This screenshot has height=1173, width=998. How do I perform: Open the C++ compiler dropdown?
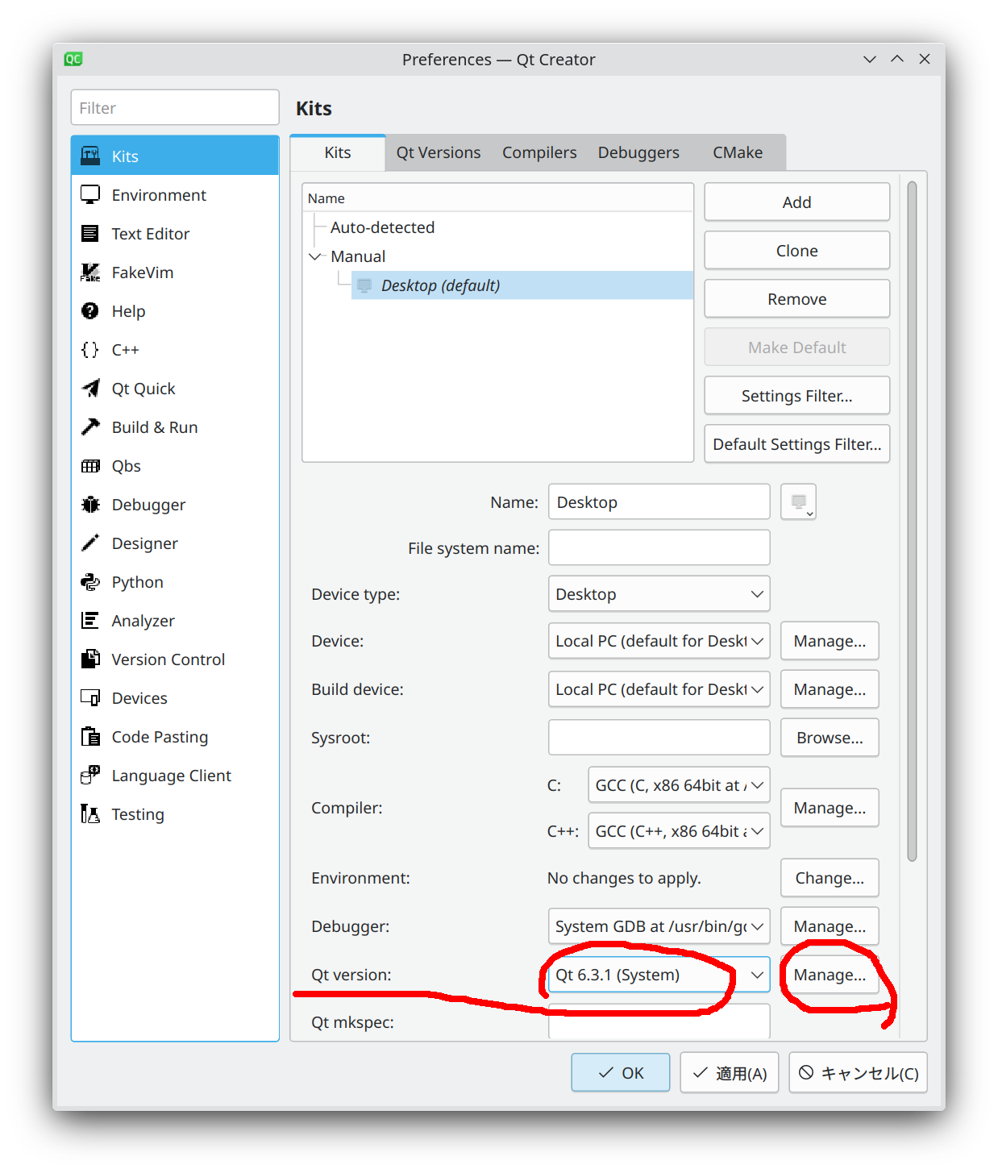point(679,831)
